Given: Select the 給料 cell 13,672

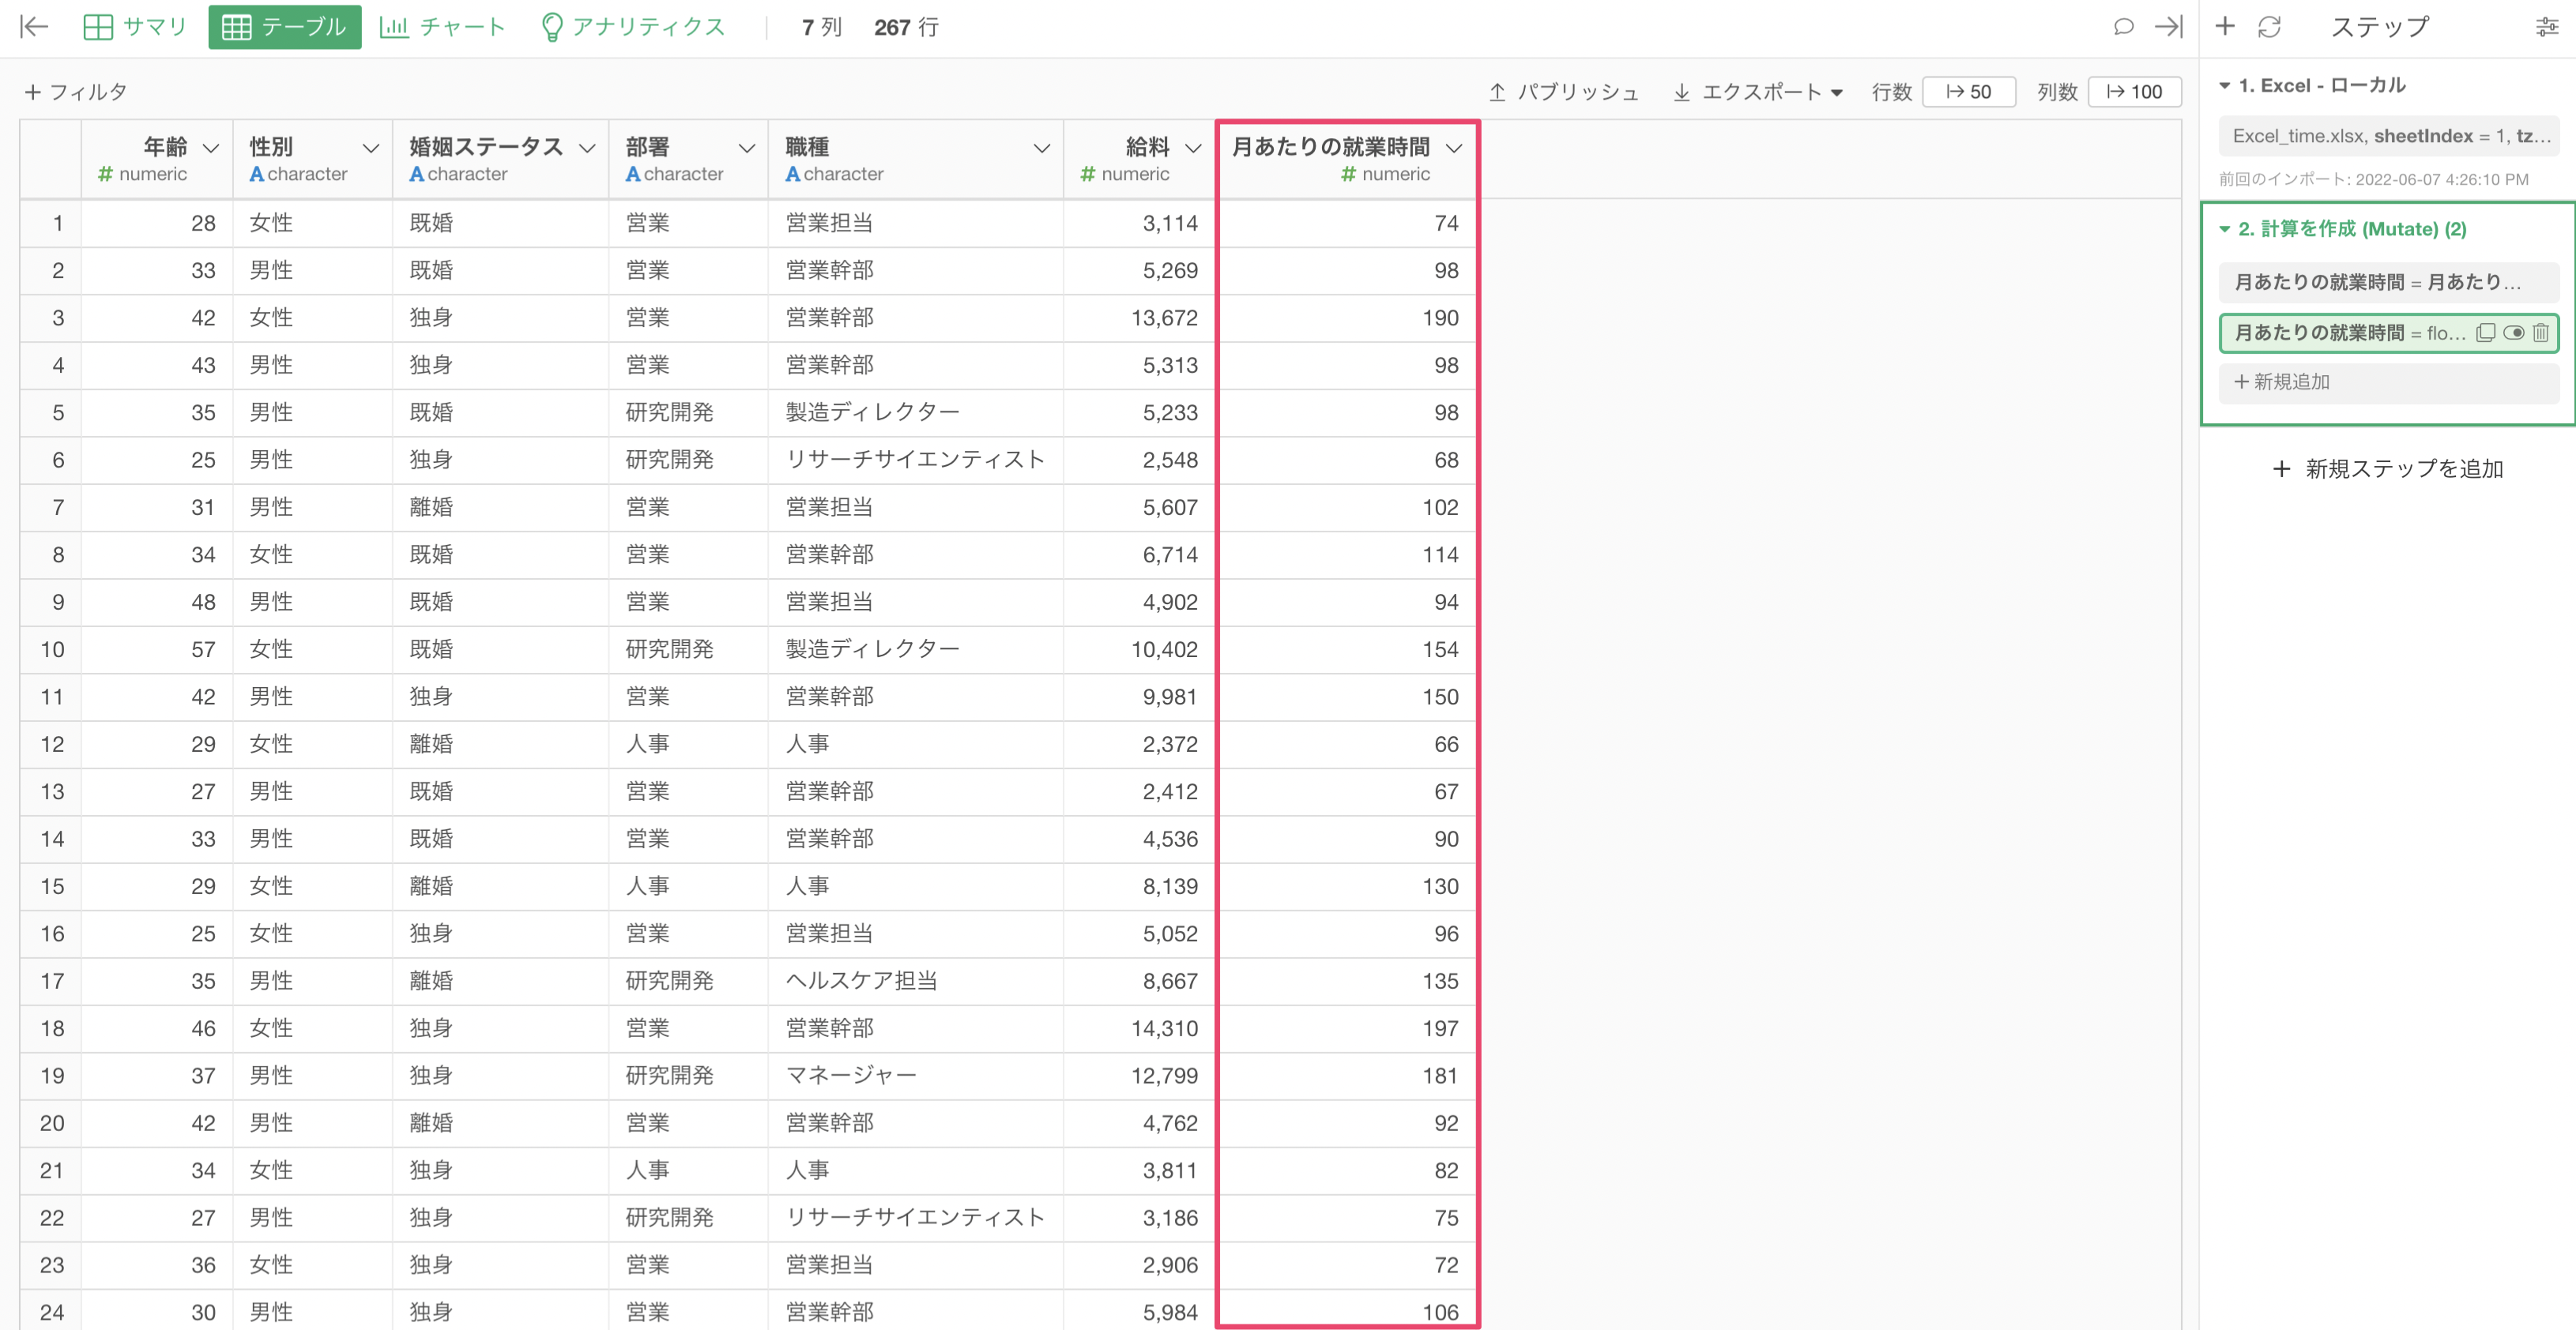Looking at the screenshot, I should click(1139, 317).
